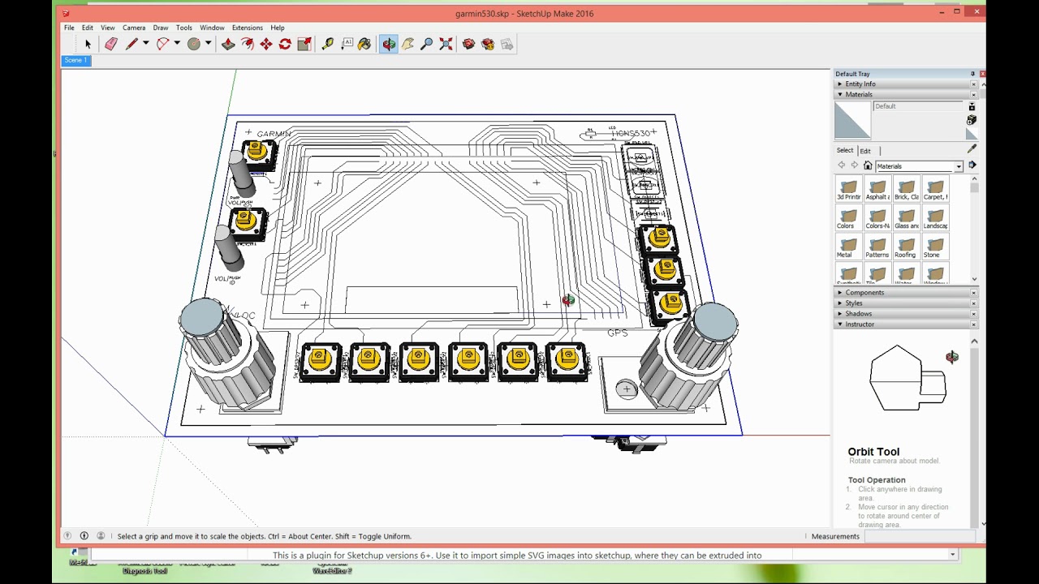Image resolution: width=1039 pixels, height=584 pixels.
Task: Choose the Move tool
Action: (x=266, y=44)
